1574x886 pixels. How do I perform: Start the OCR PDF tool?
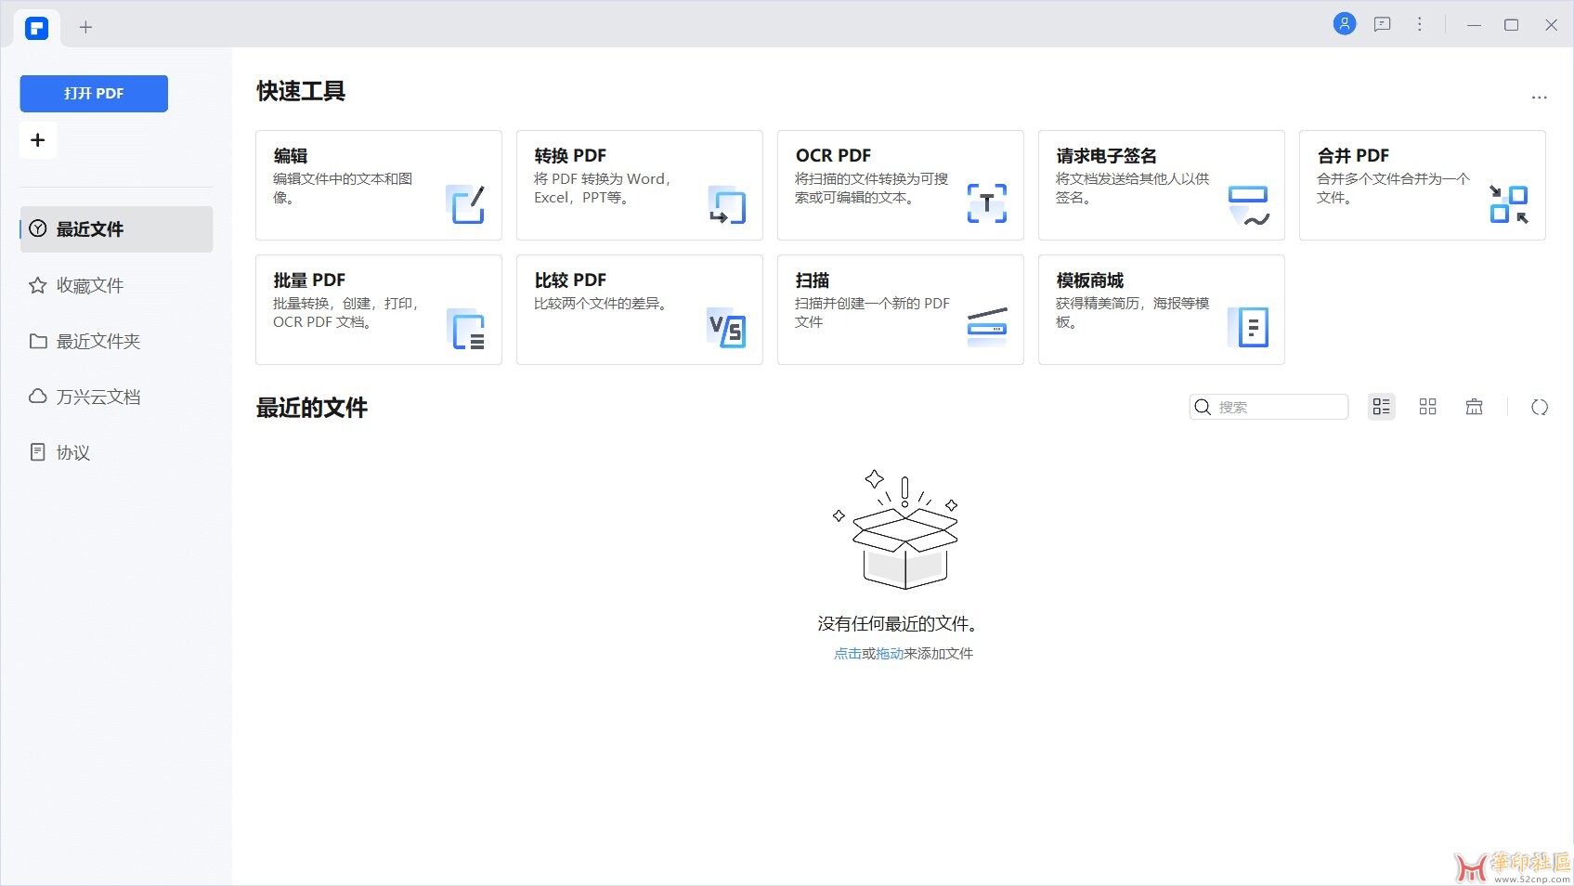click(900, 186)
